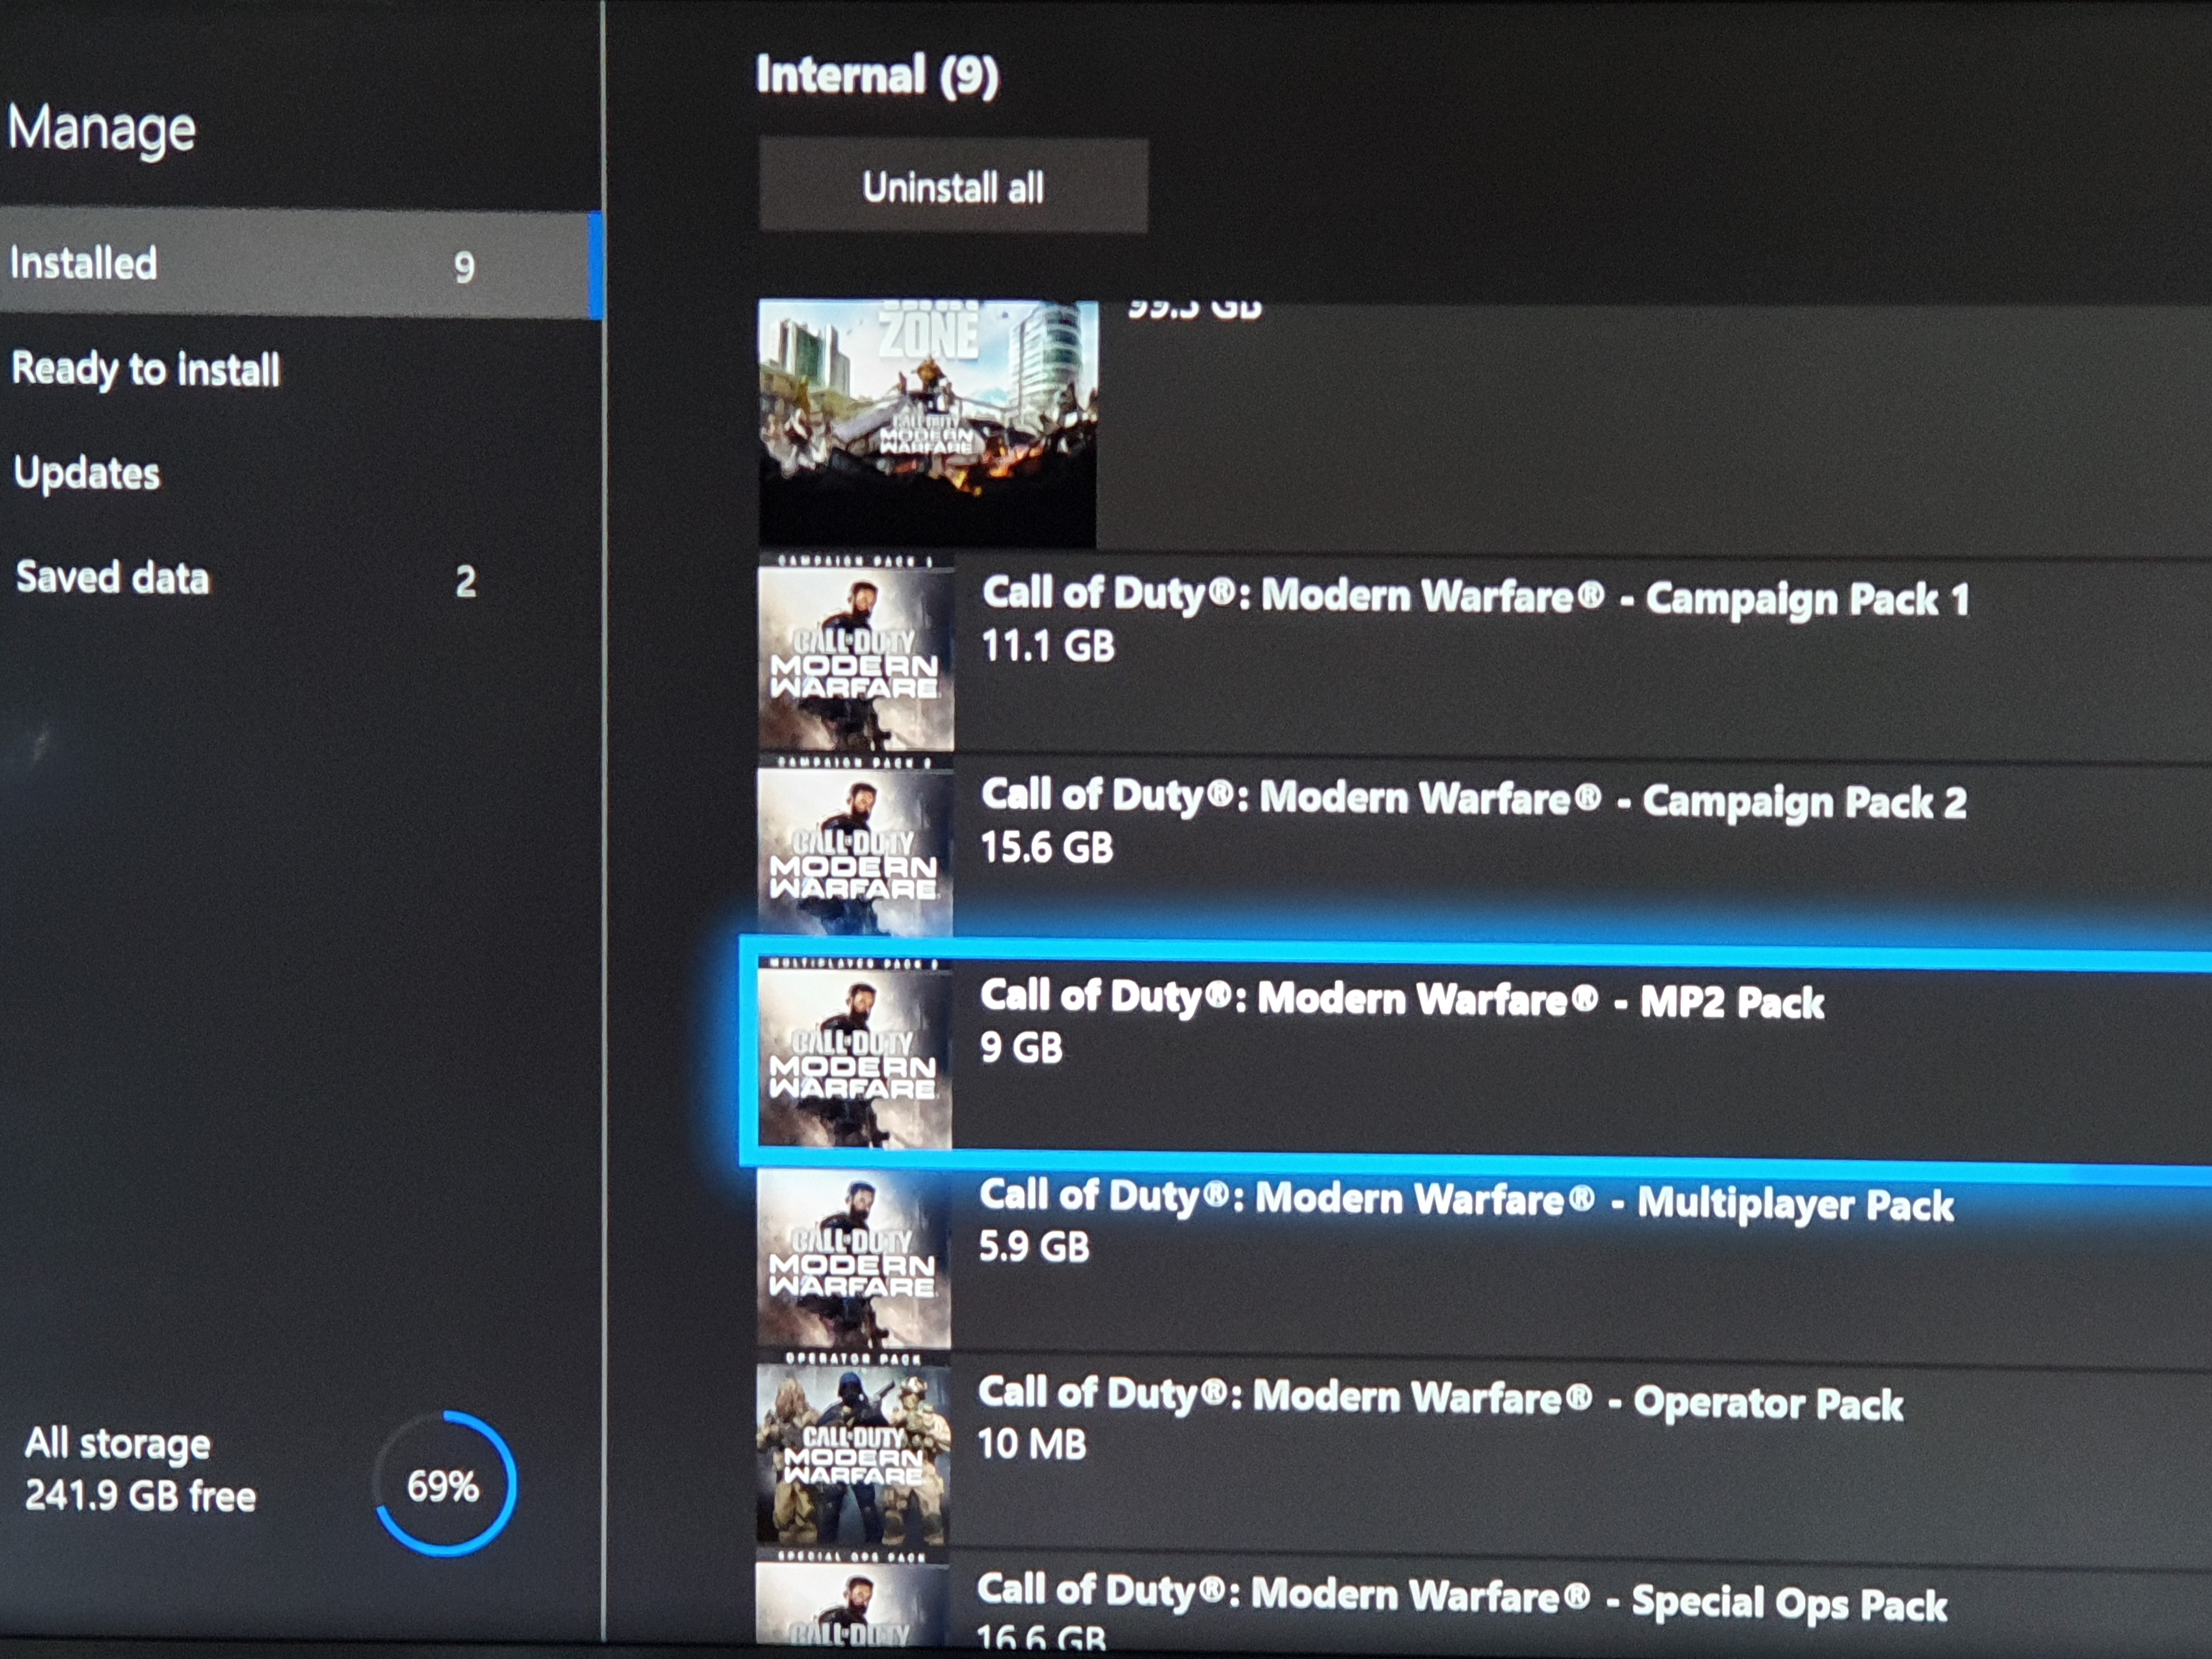Open Campaign Pack 2 title entry

[1473, 799]
